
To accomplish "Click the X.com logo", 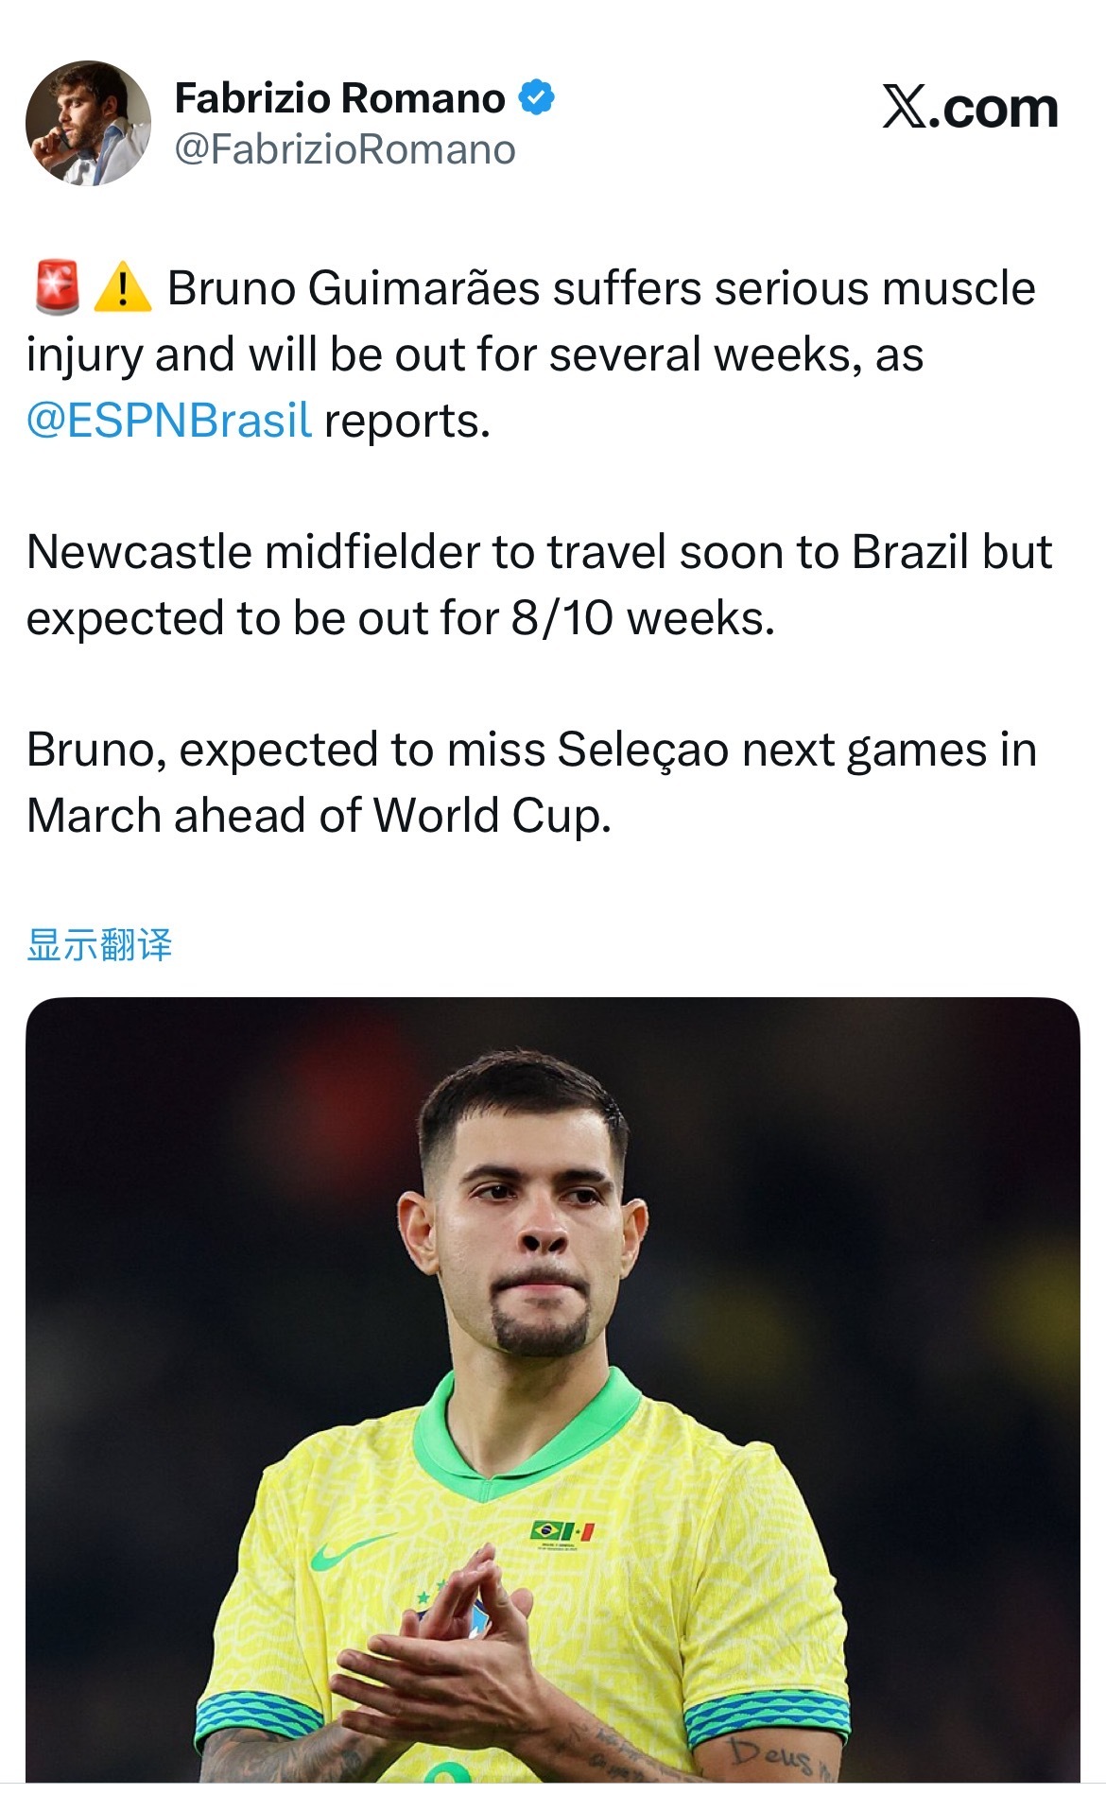I will 969,107.
